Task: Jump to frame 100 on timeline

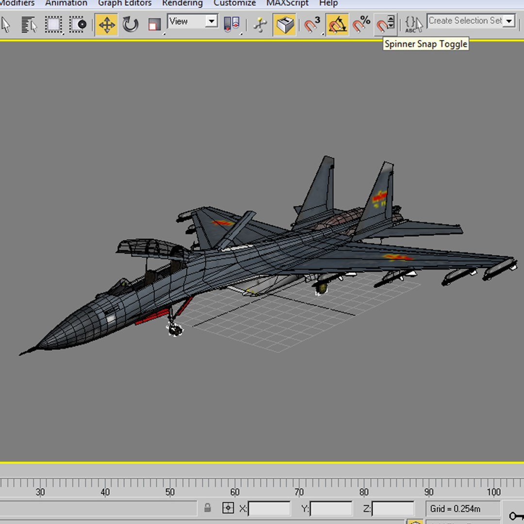Action: (x=493, y=492)
